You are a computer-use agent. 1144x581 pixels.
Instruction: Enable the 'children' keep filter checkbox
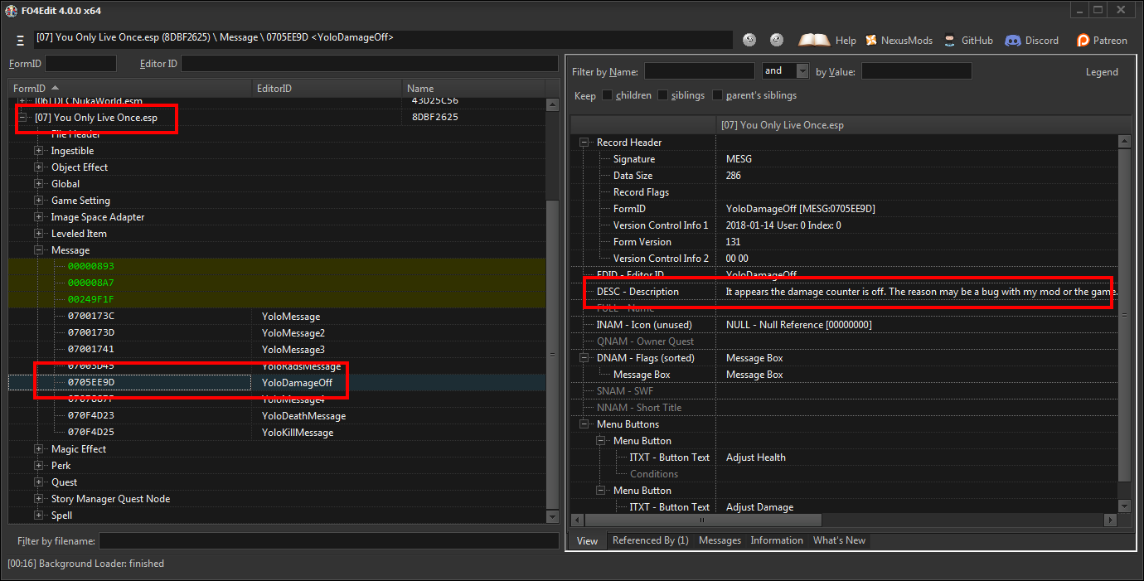tap(607, 95)
